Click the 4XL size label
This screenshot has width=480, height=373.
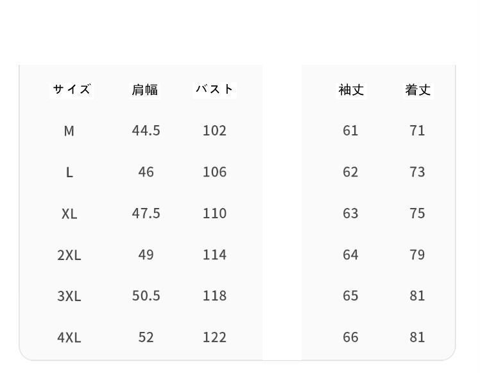click(x=69, y=337)
